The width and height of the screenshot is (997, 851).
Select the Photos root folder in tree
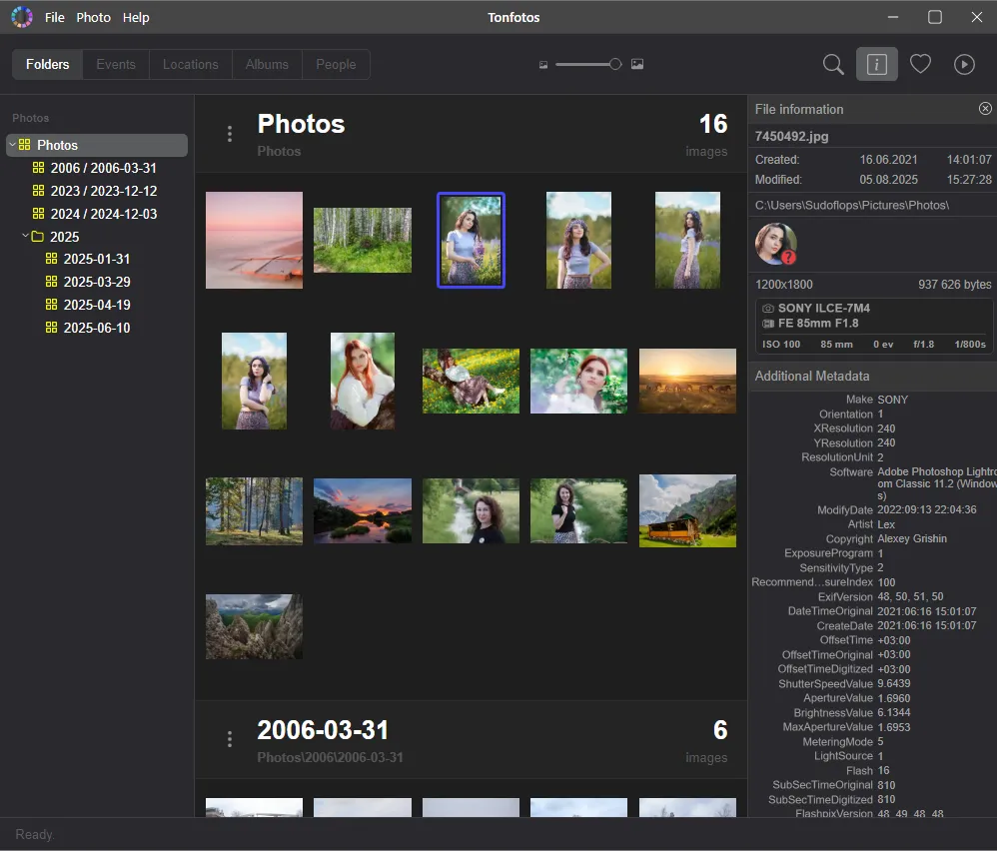97,145
